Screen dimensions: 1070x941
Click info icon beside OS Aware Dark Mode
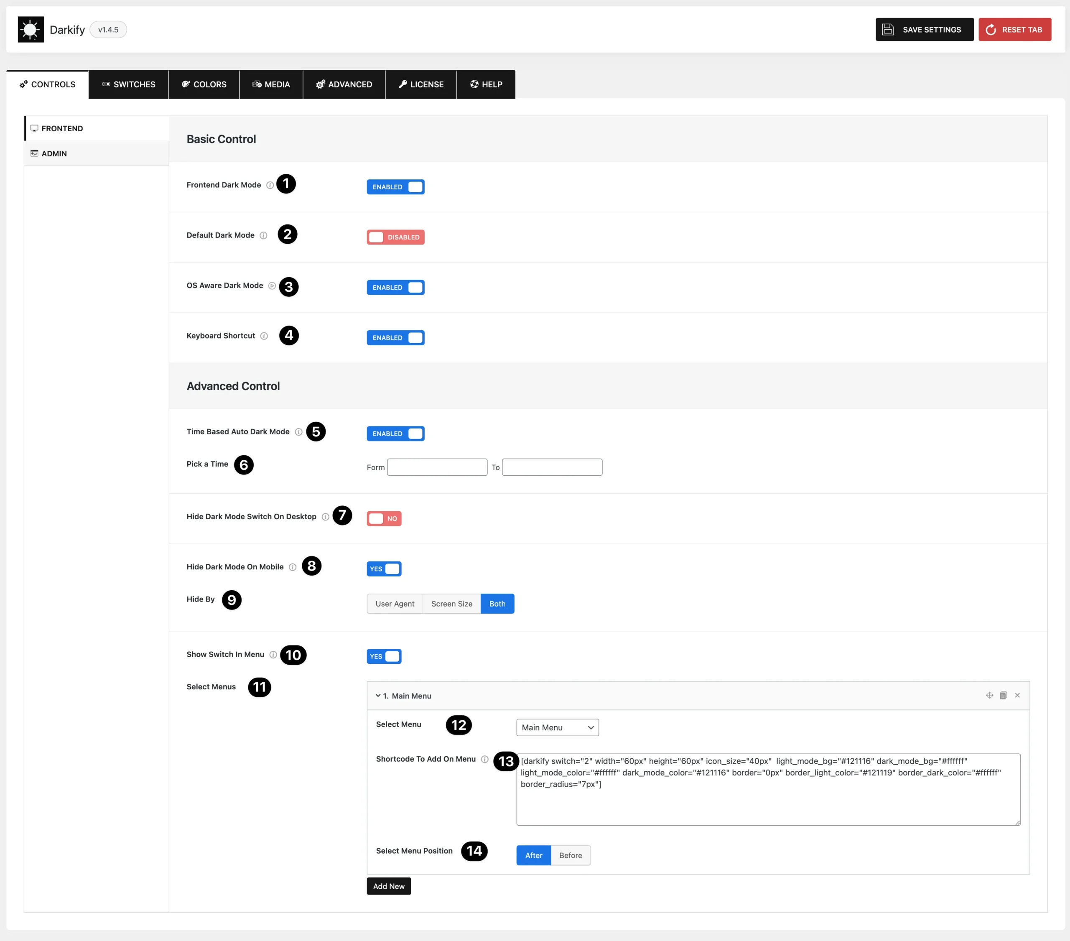(272, 286)
